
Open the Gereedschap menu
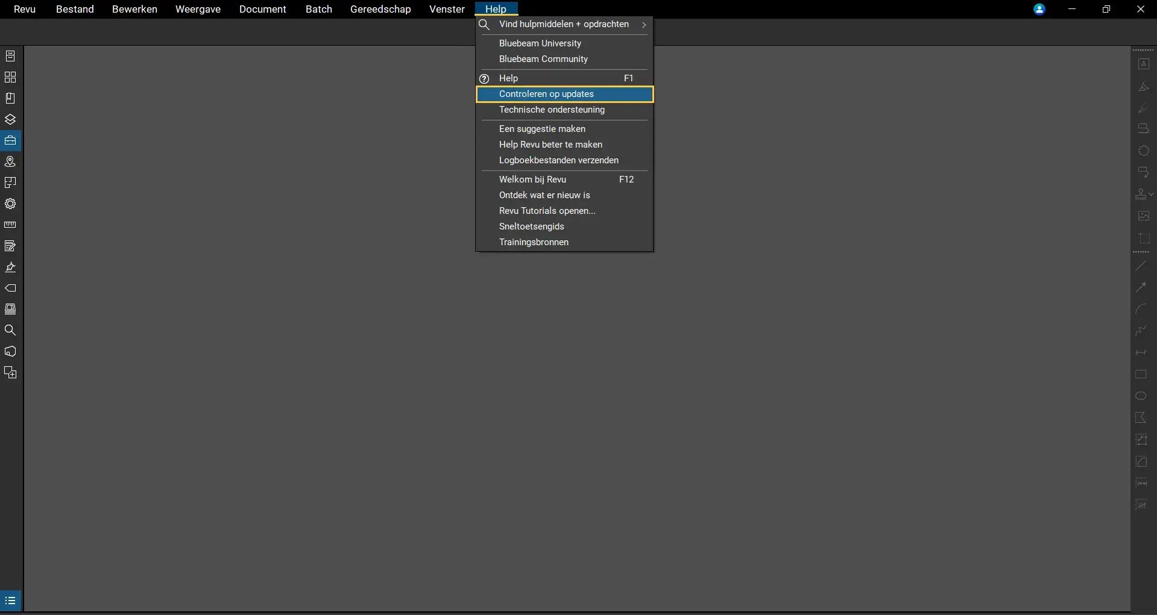[x=380, y=9]
